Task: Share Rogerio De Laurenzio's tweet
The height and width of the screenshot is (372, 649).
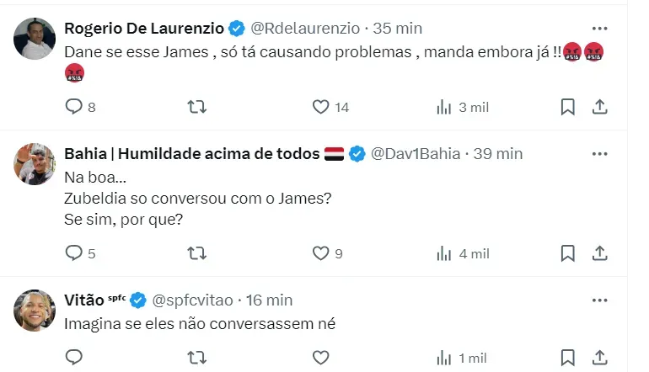Action: [x=599, y=107]
